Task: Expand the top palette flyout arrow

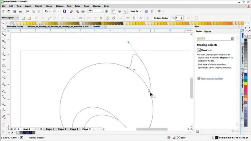Action: [x=3, y=23]
